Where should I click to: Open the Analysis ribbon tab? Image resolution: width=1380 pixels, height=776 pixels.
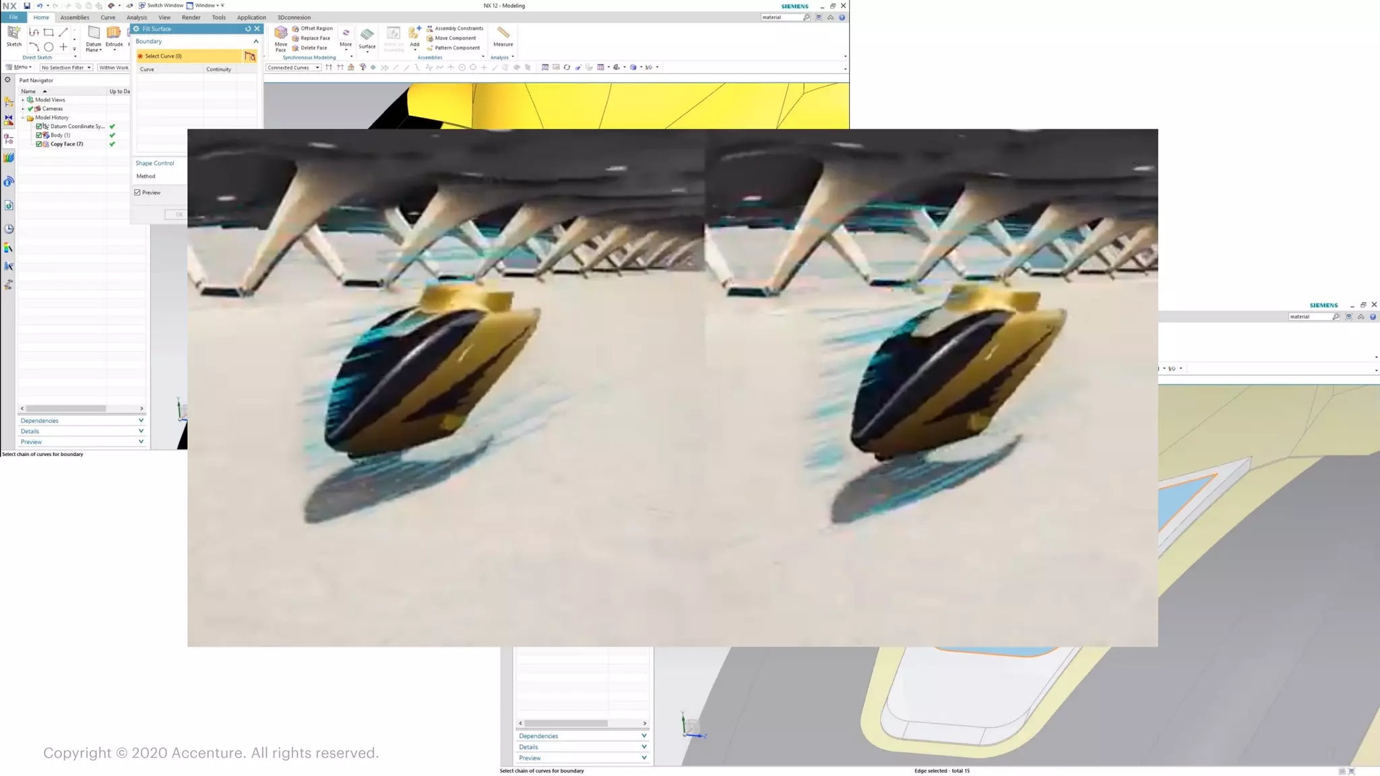click(136, 18)
